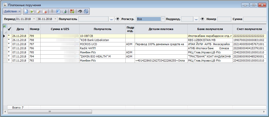The image size is (269, 117).
Task: Click the horizontal scrollbar left arrow
Action: (5, 112)
